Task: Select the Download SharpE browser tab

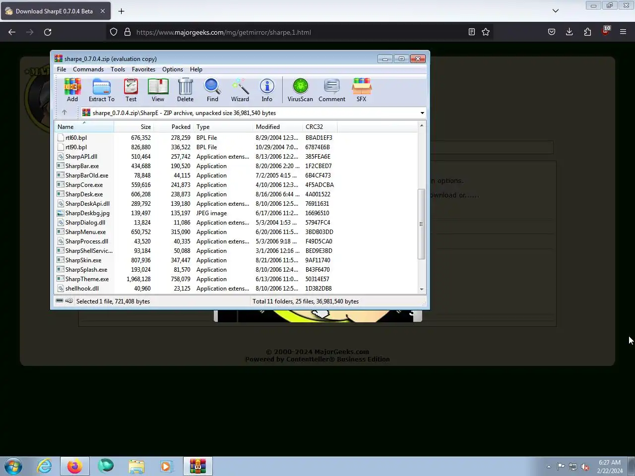Action: click(x=55, y=11)
